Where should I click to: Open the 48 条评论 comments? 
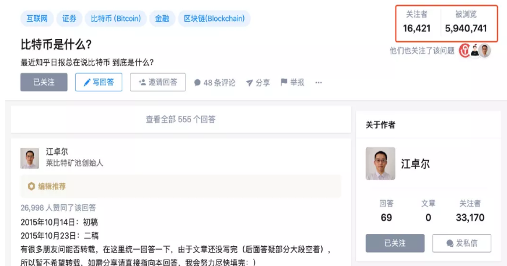click(x=215, y=83)
